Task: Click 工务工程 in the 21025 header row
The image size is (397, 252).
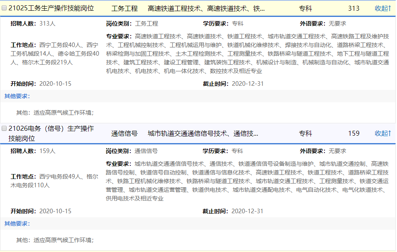Action: tap(125, 8)
